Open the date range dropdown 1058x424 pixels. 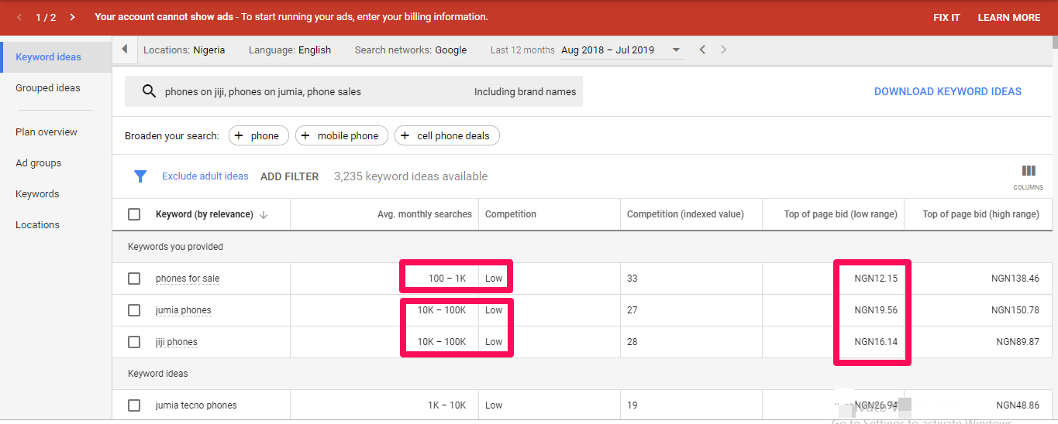(x=677, y=50)
